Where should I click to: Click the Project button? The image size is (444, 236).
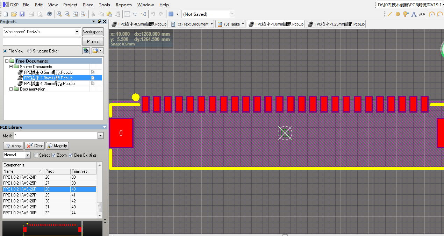[x=93, y=42]
